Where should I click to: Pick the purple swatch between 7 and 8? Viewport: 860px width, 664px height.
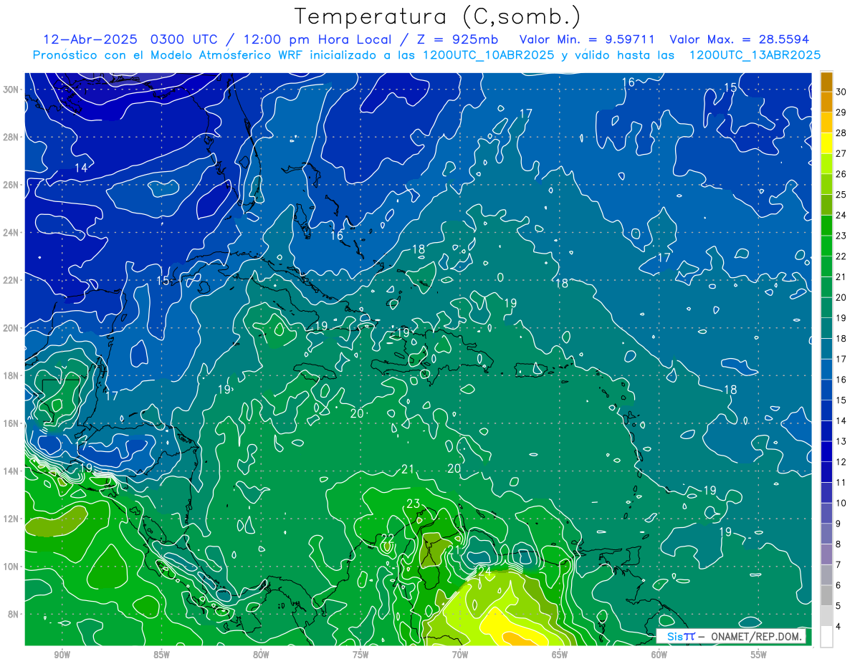(x=826, y=554)
